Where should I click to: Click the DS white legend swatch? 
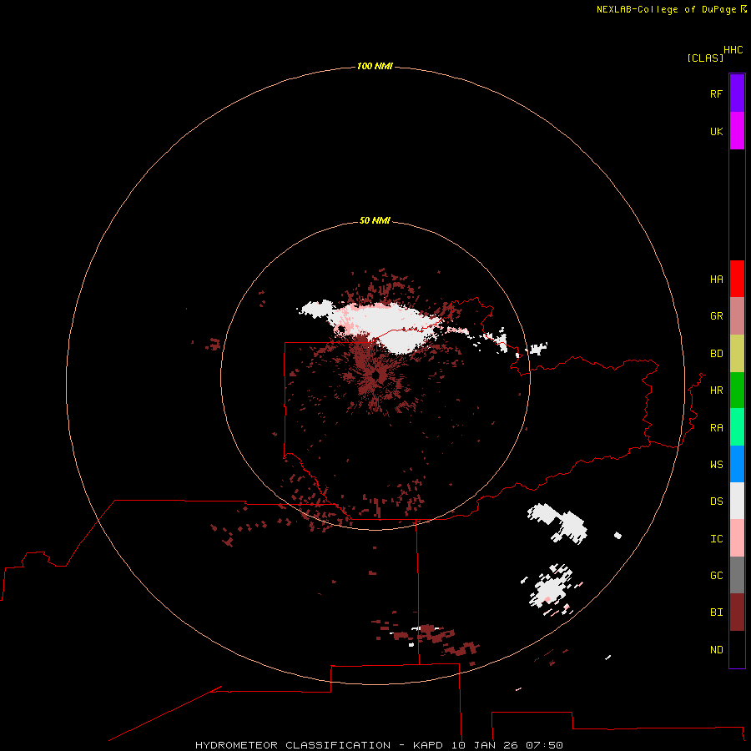737,501
